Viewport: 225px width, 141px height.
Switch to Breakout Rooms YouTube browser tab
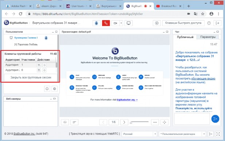[x=169, y=6]
